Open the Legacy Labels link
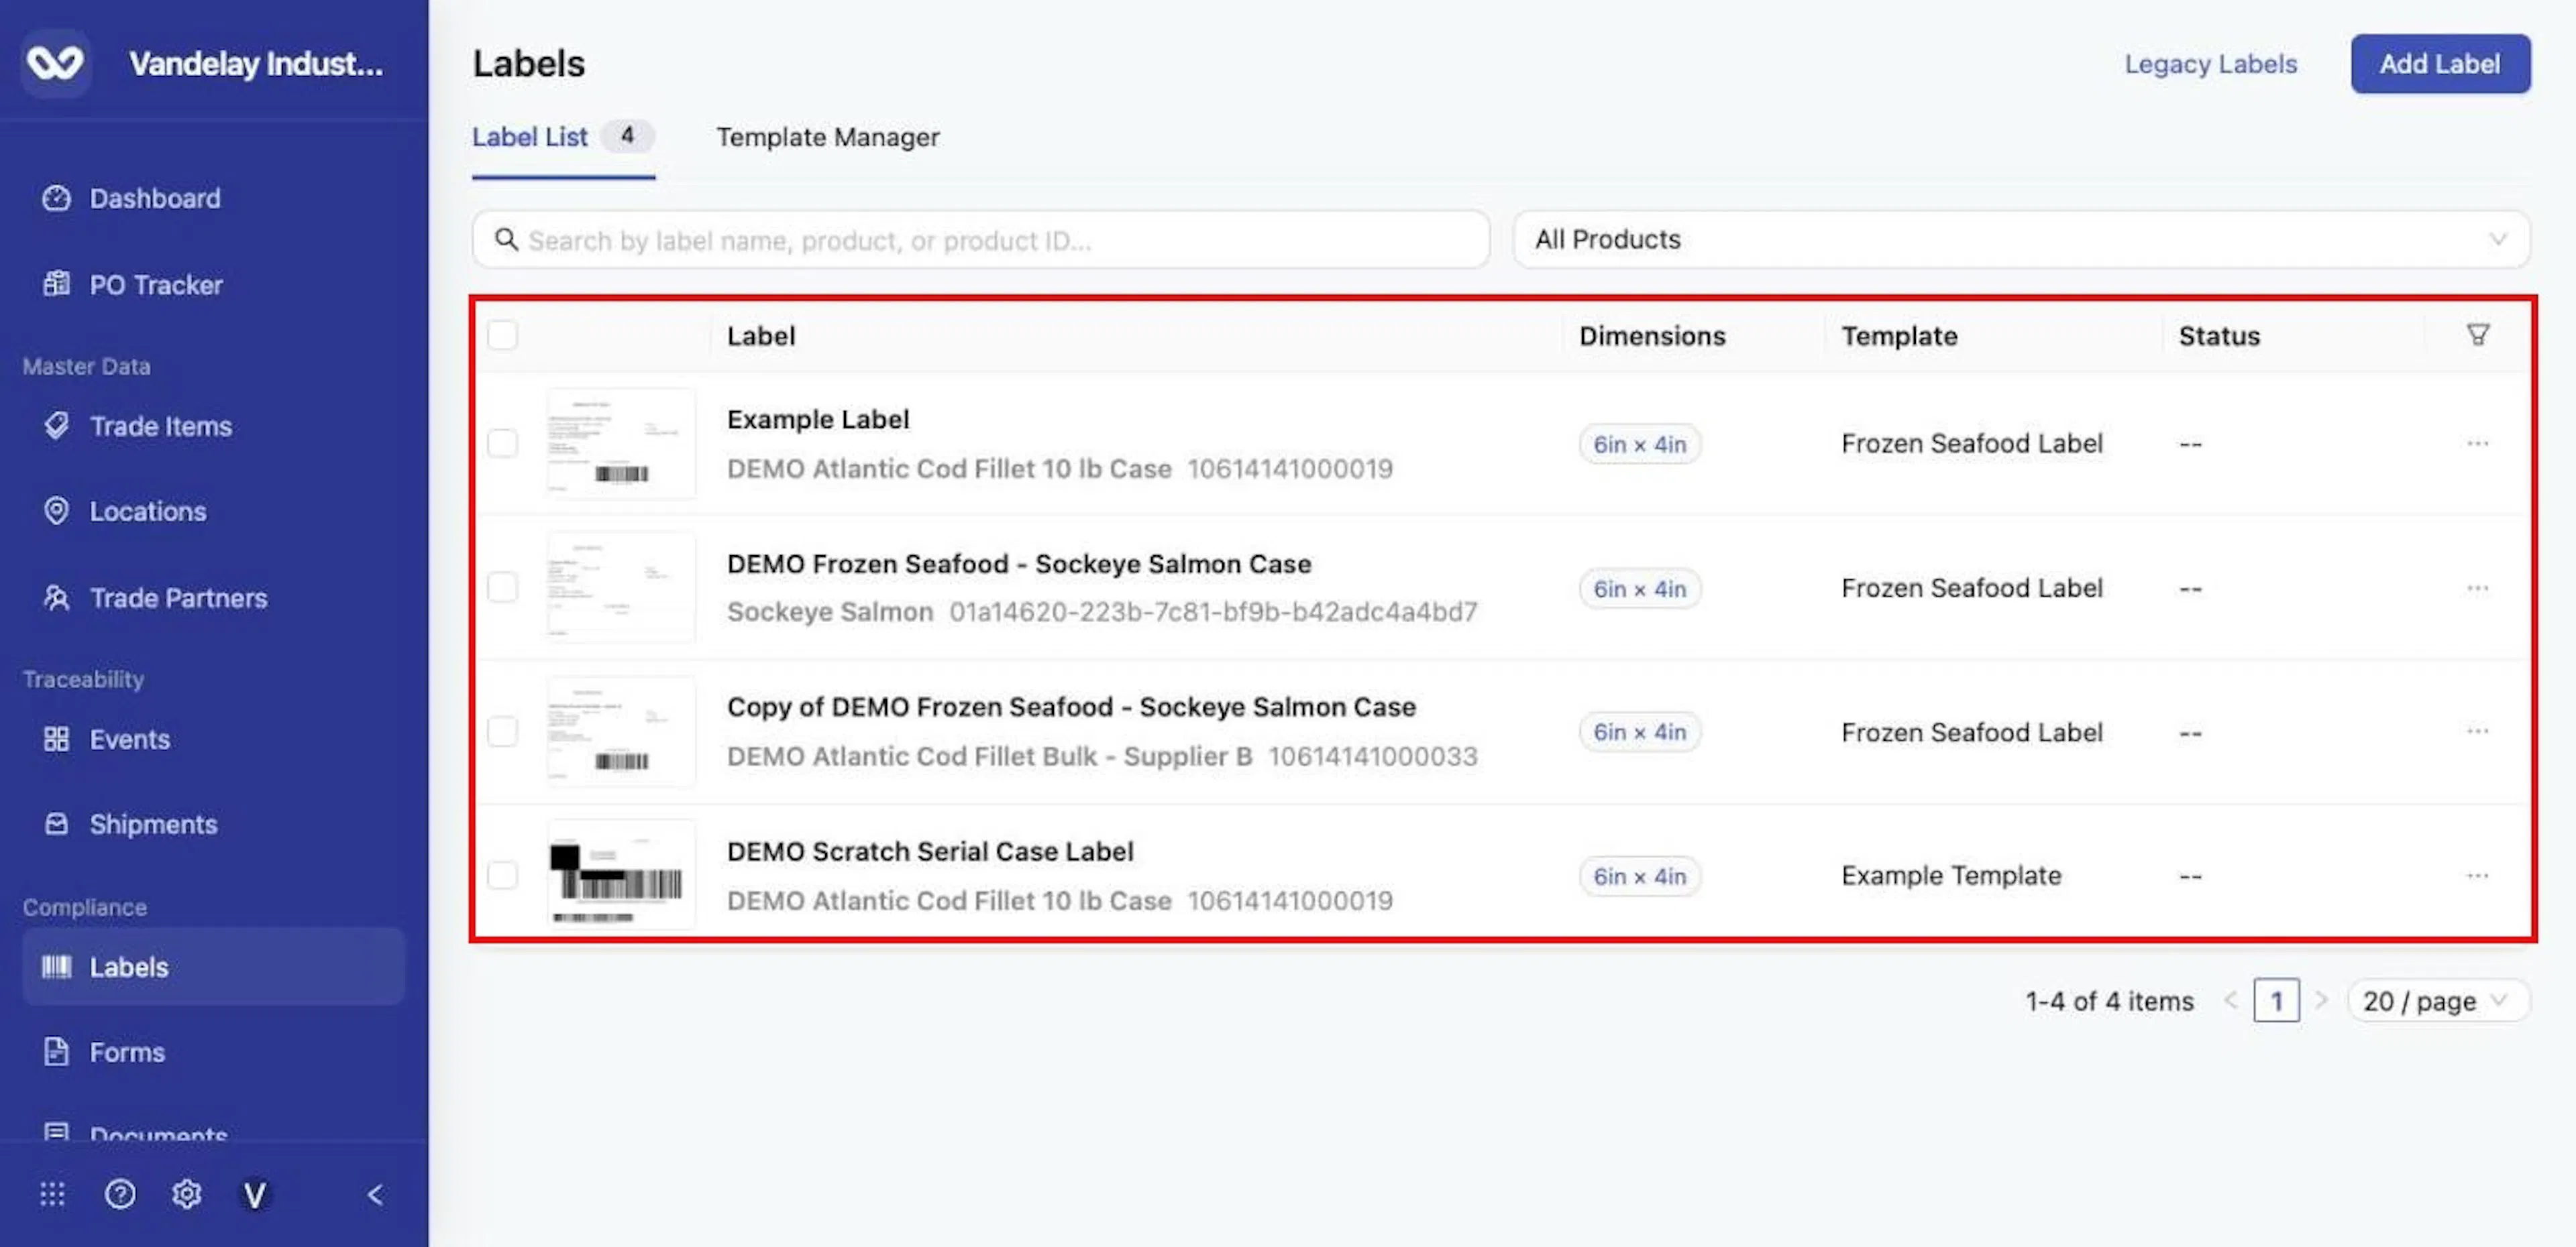2576x1247 pixels. pyautogui.click(x=2210, y=64)
